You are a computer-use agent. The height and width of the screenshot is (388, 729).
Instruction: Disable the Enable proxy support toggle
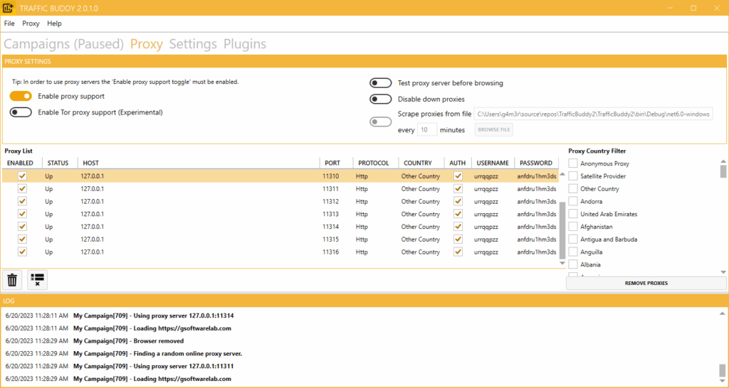[x=21, y=96]
